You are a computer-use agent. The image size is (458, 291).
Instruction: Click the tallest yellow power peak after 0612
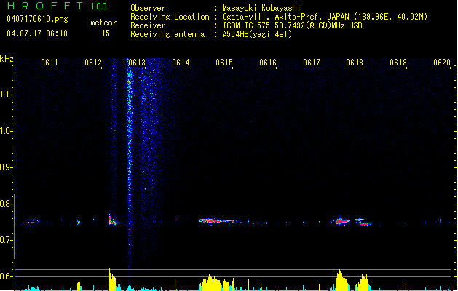[112, 279]
